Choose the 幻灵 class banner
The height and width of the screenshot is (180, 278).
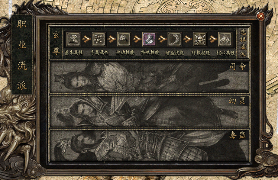point(150,111)
